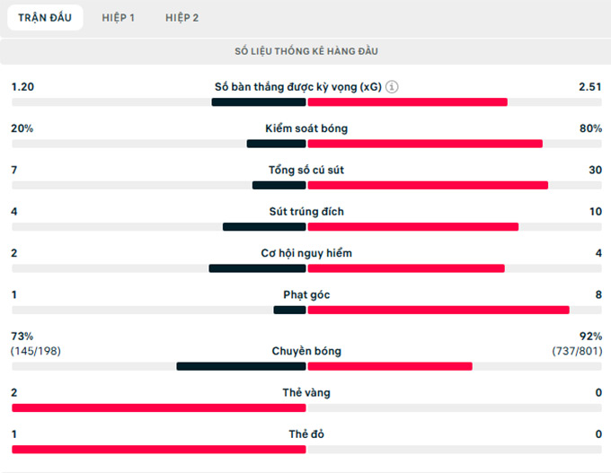Select the TRẬN ĐẤU tab
Image resolution: width=611 pixels, height=473 pixels.
tap(45, 18)
